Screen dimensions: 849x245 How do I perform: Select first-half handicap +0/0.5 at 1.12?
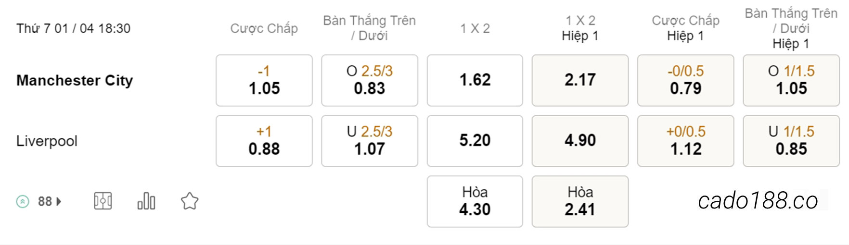(686, 141)
